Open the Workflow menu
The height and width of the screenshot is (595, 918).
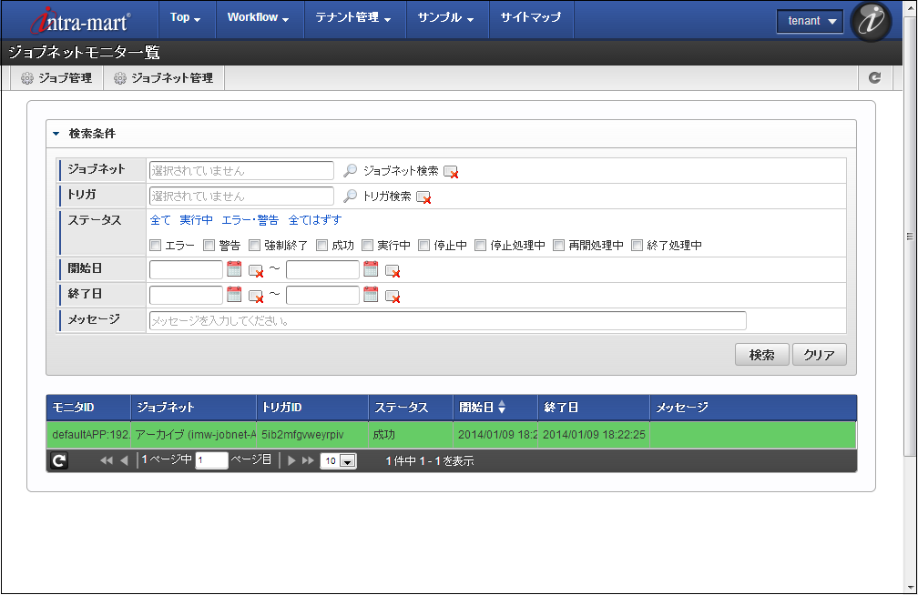pyautogui.click(x=258, y=17)
